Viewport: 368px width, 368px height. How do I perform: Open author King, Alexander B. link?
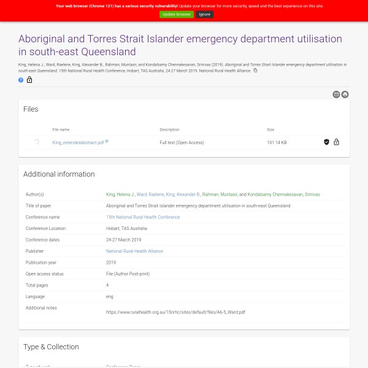[x=183, y=194]
